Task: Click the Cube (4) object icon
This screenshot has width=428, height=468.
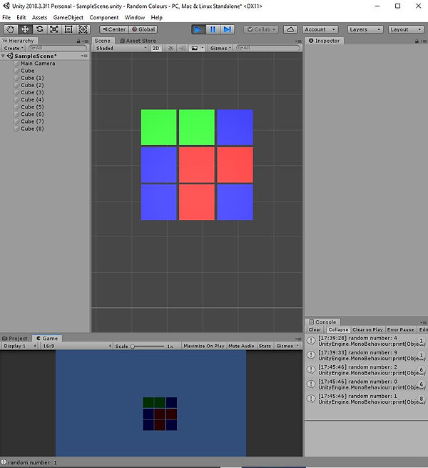Action: pos(16,99)
